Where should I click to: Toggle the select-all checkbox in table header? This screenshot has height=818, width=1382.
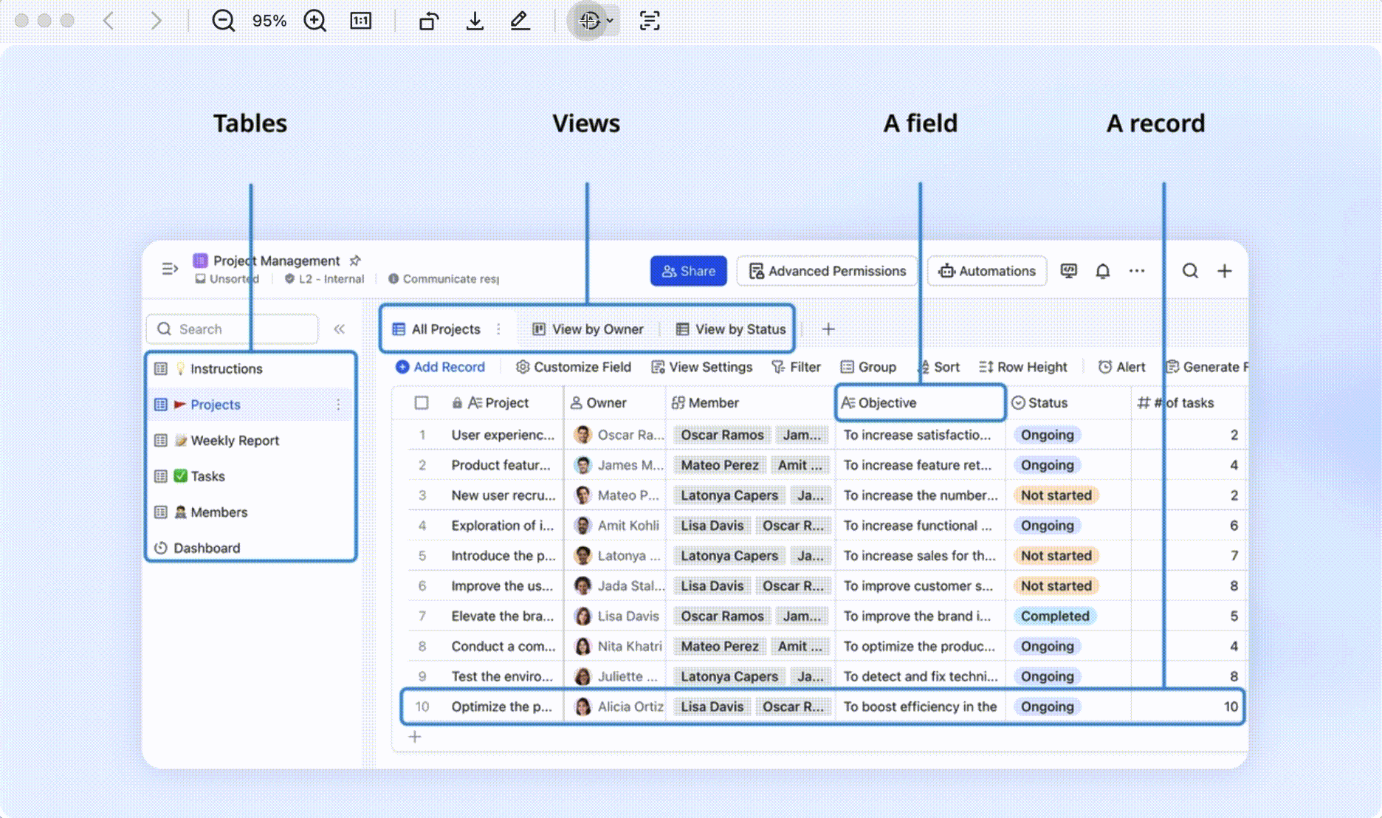coord(422,402)
